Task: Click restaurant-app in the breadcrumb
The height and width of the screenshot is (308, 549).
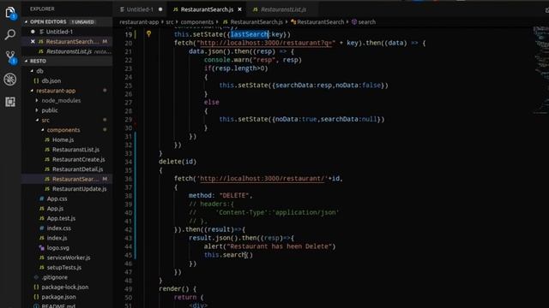Action: [x=139, y=21]
